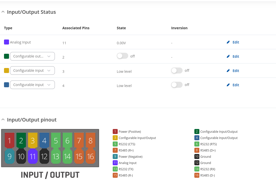Screen dimensions: 276x195
Task: Select orange pin 16 on the connector image
Action: [90, 156]
